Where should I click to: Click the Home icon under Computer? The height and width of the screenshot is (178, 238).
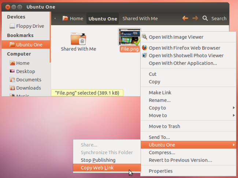pos(12,63)
